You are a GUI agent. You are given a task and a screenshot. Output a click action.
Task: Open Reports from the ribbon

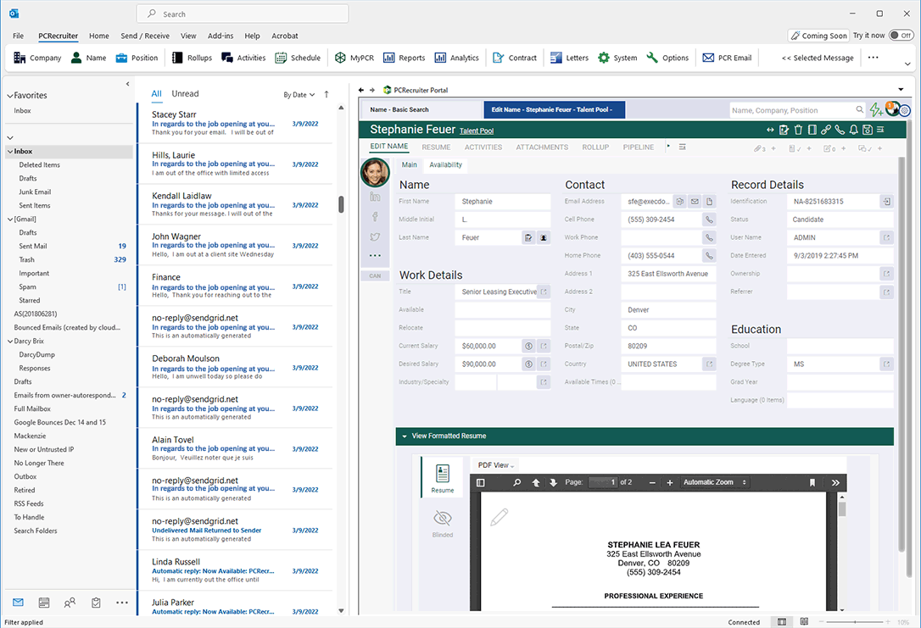coord(405,58)
